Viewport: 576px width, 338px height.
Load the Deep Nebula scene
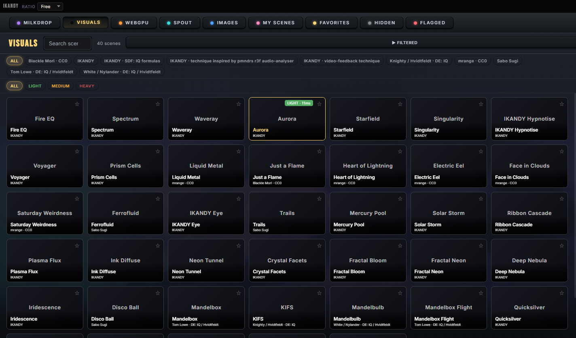(529, 260)
